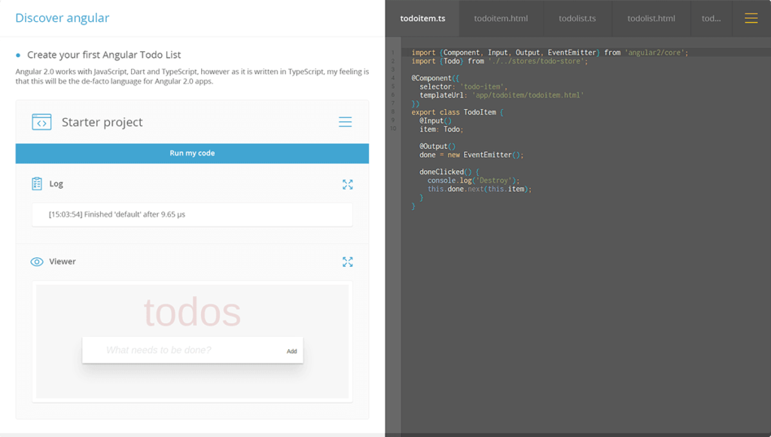The width and height of the screenshot is (771, 437).
Task: Expand the Log panel to fullscreen
Action: (347, 184)
